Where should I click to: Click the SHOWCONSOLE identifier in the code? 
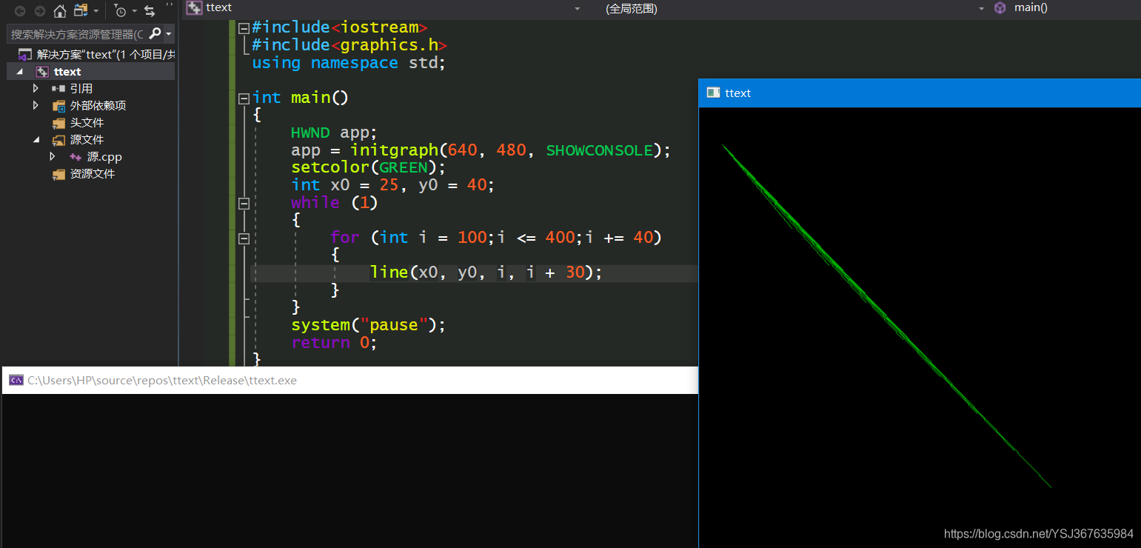[600, 150]
